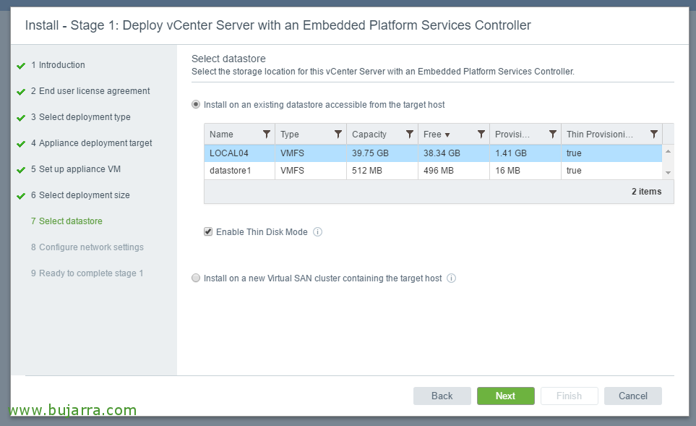Click the Cancel button

(x=633, y=396)
